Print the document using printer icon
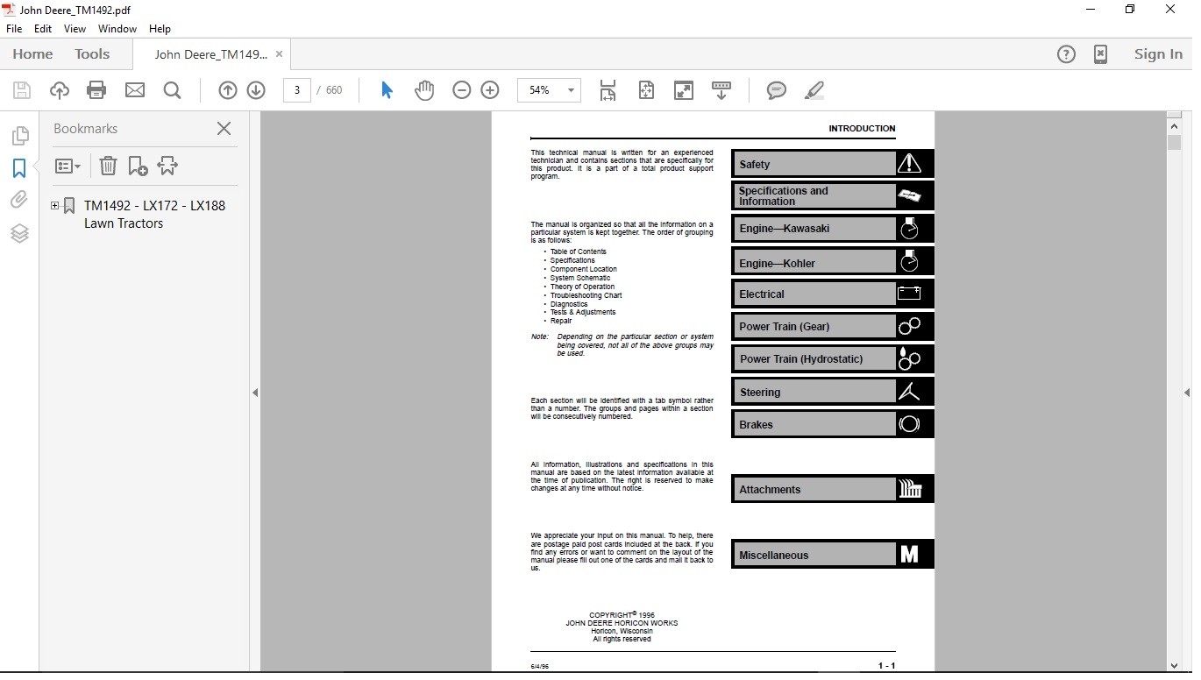 point(96,90)
